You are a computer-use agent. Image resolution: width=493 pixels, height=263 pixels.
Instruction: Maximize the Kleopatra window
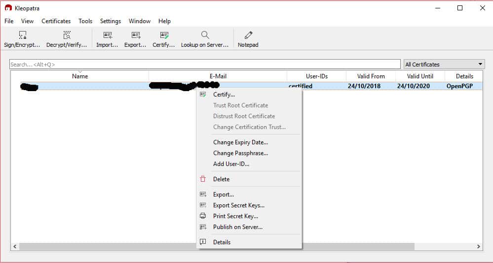point(459,8)
